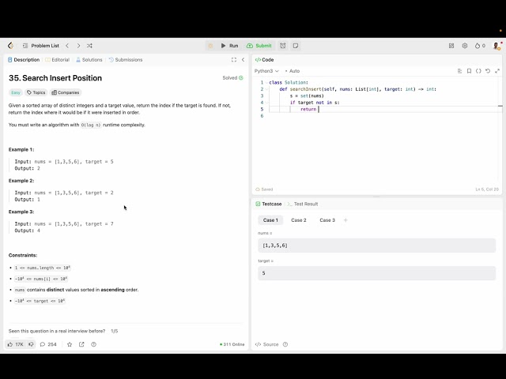This screenshot has height=379, width=506.
Task: Like the problem thumbs-up 17K
Action: [15, 344]
